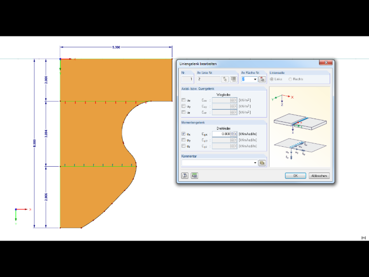Viewport: 369px width, 277px height.
Task: Click the 2.000 dimension label
Action: click(x=46, y=80)
